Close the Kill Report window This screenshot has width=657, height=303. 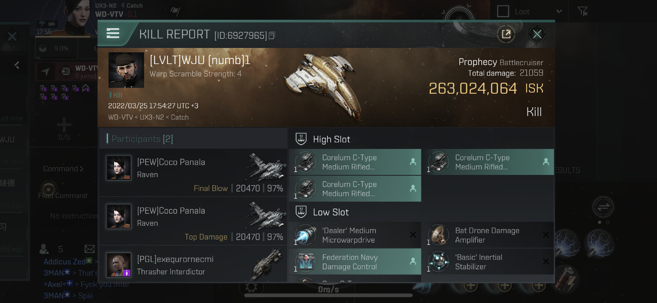[x=537, y=34]
